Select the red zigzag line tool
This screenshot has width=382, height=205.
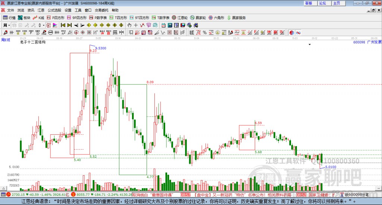click(x=142, y=25)
